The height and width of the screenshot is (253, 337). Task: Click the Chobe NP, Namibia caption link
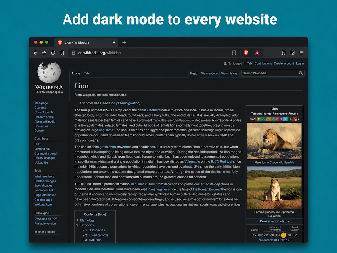click(x=282, y=162)
